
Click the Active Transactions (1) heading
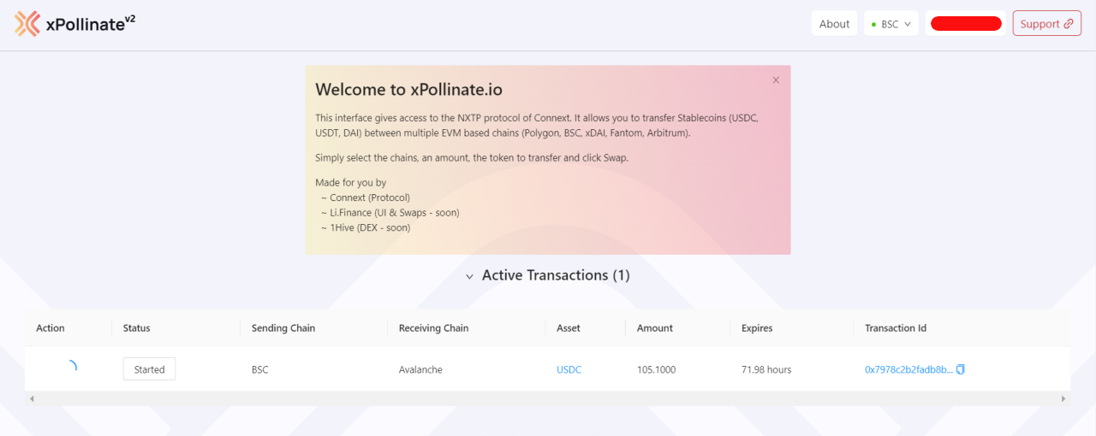[556, 275]
